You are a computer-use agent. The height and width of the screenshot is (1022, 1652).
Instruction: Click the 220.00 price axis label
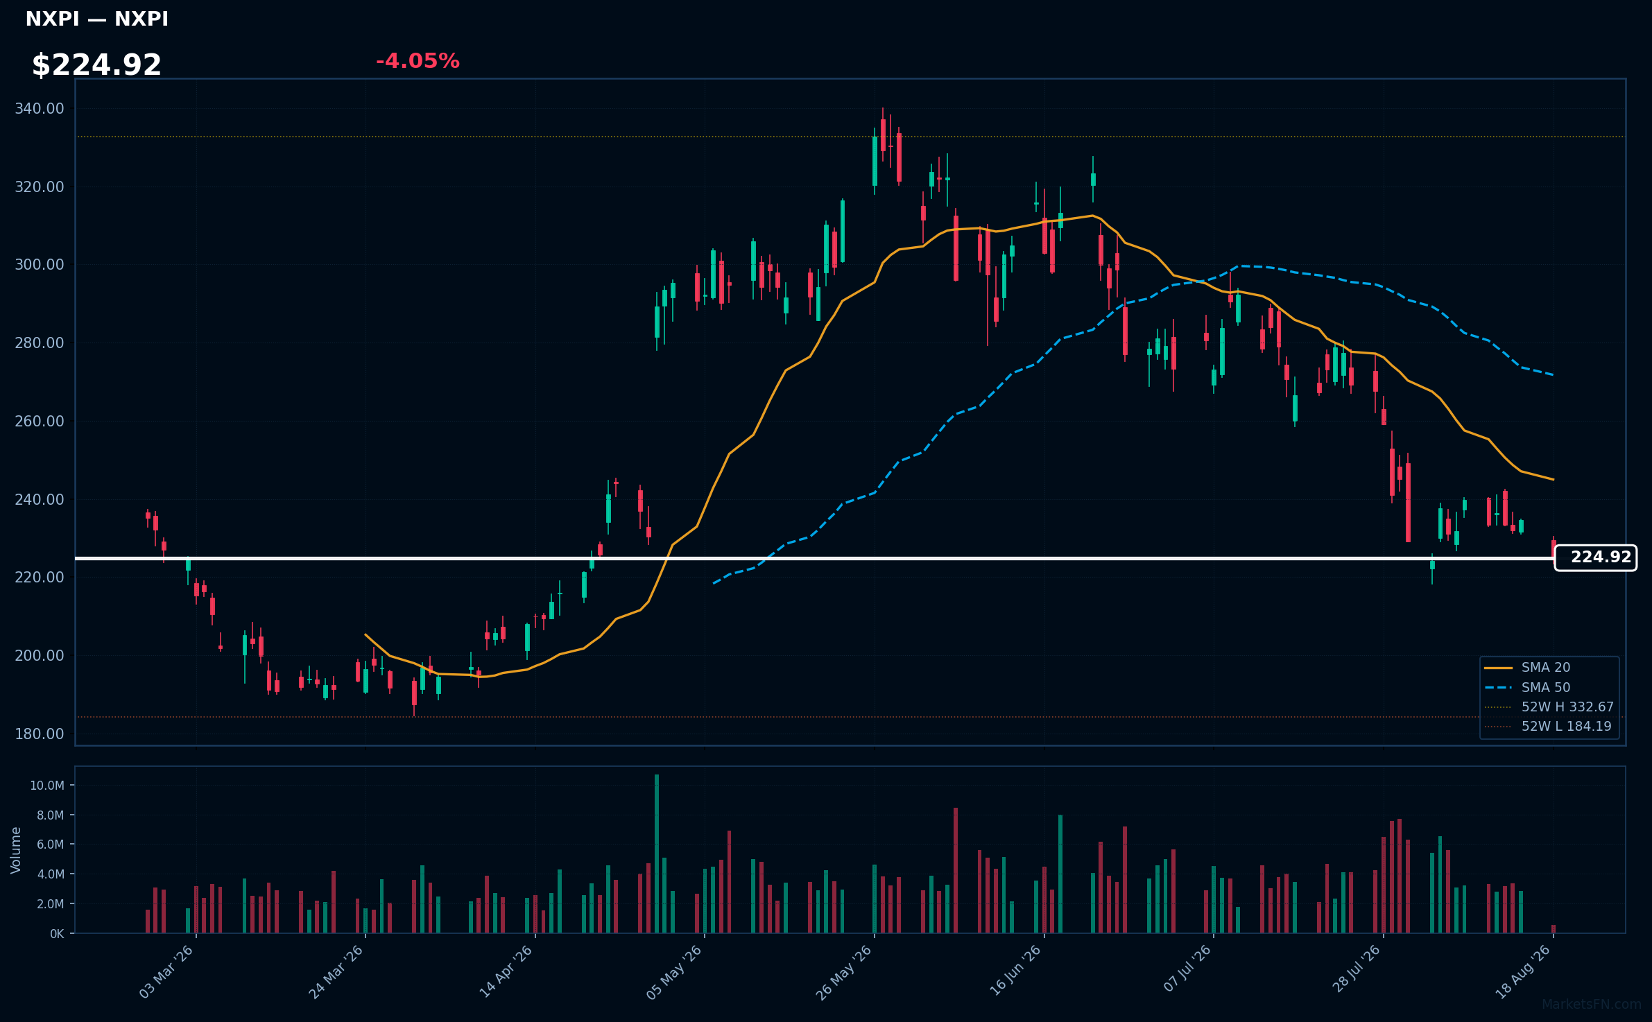40,578
